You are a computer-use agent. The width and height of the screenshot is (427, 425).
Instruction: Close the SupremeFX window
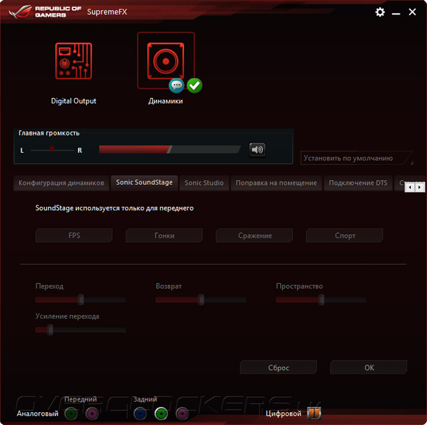(412, 12)
